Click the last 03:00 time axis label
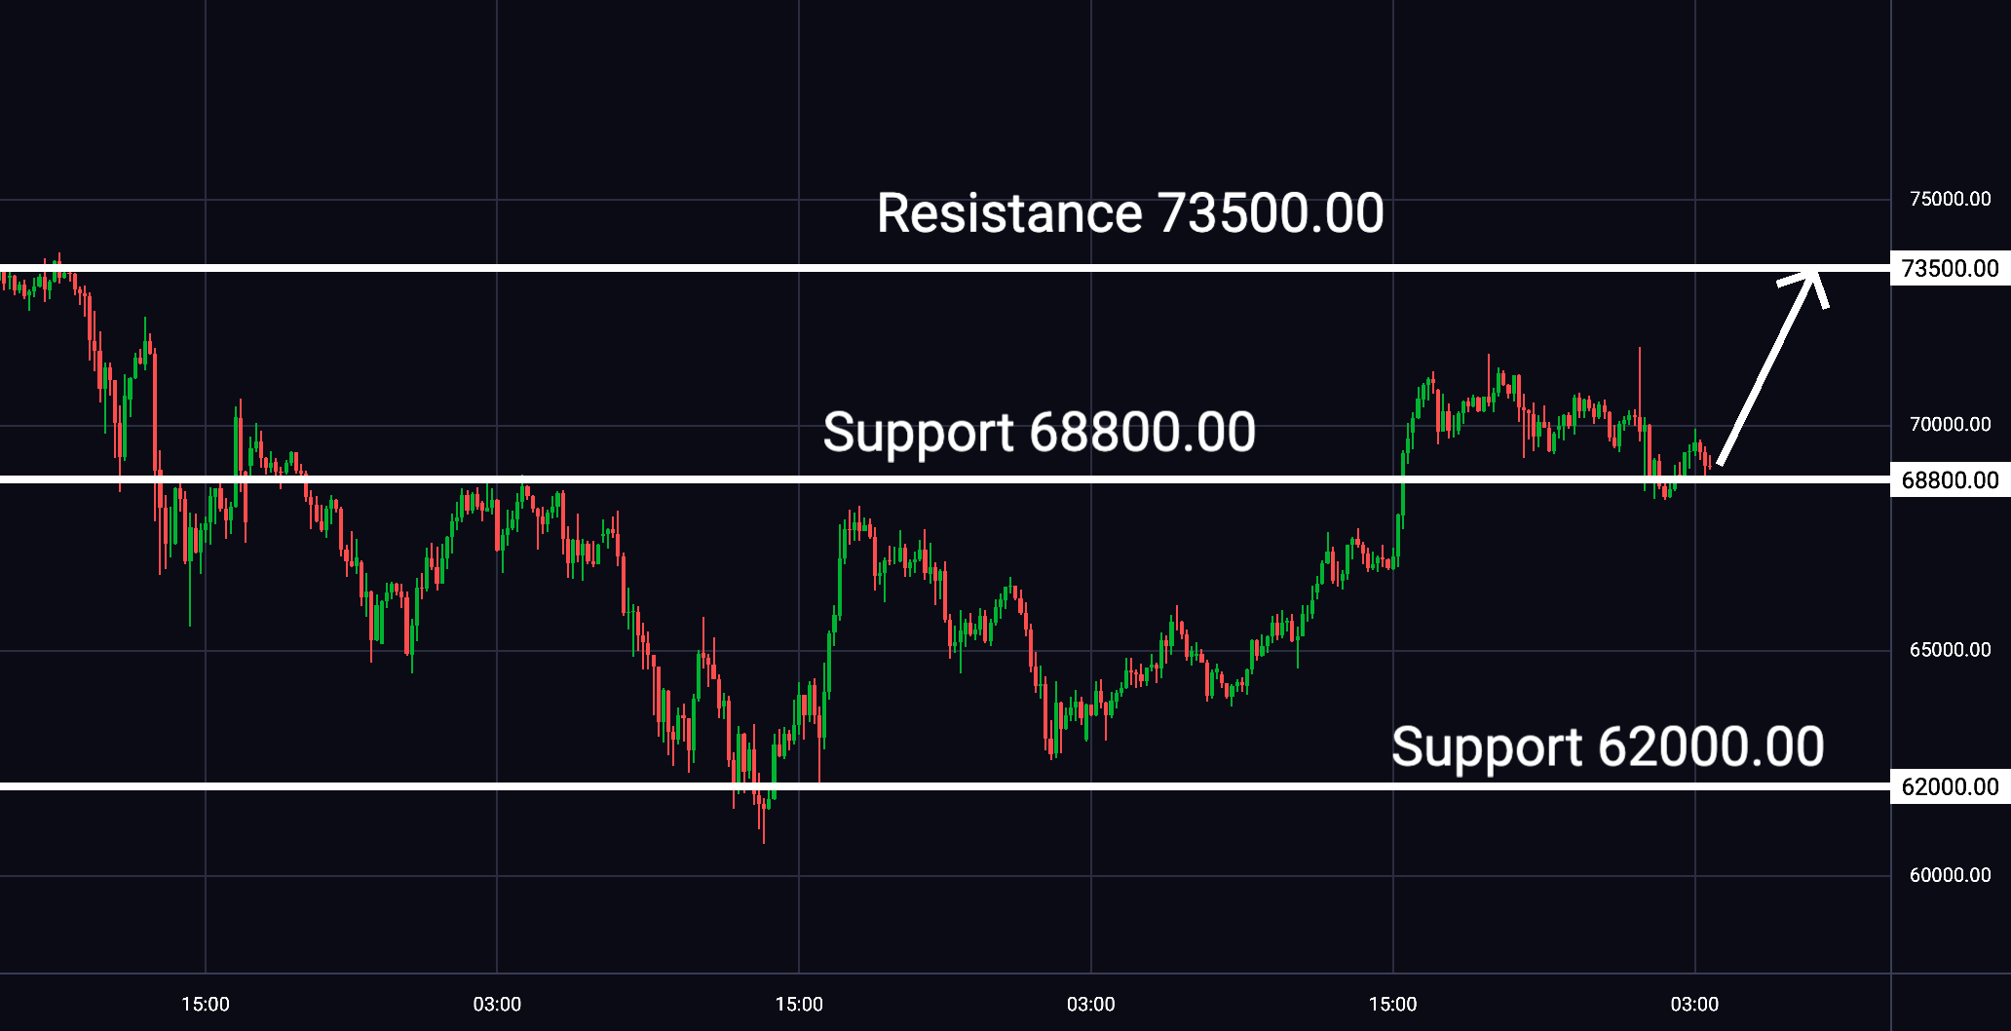2011x1031 pixels. 1694,1004
